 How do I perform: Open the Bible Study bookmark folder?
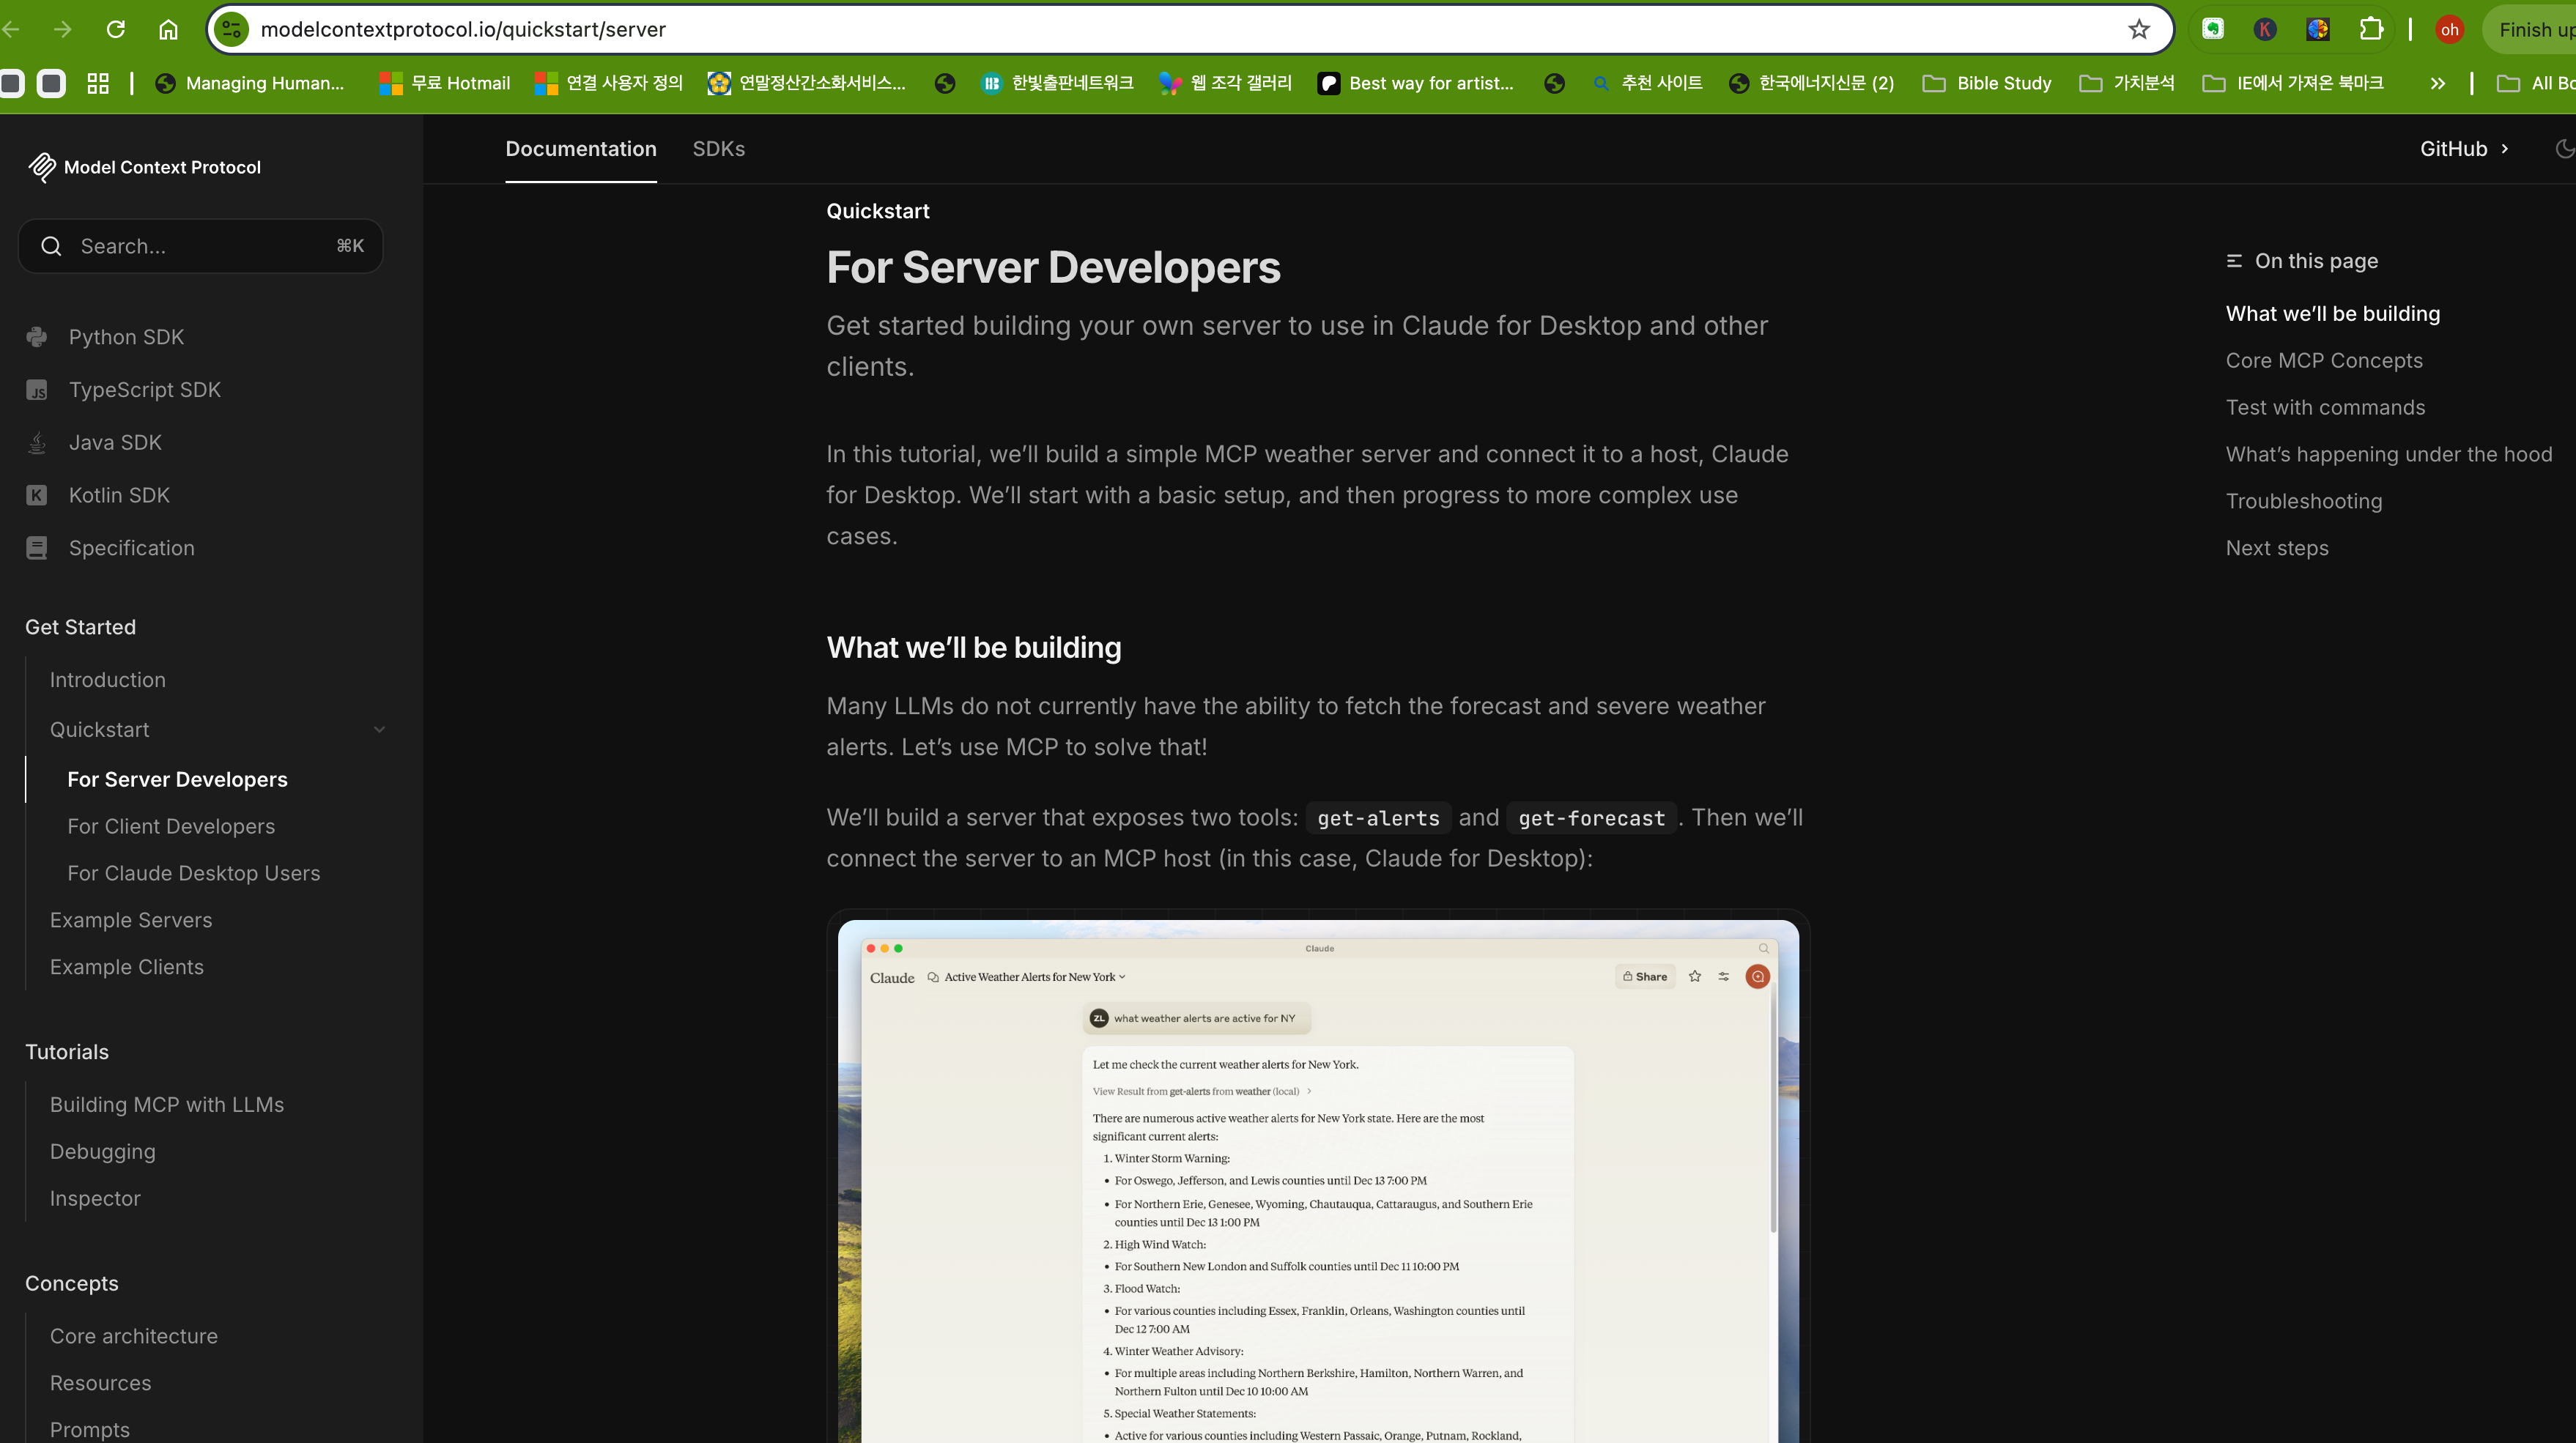coord(1987,83)
